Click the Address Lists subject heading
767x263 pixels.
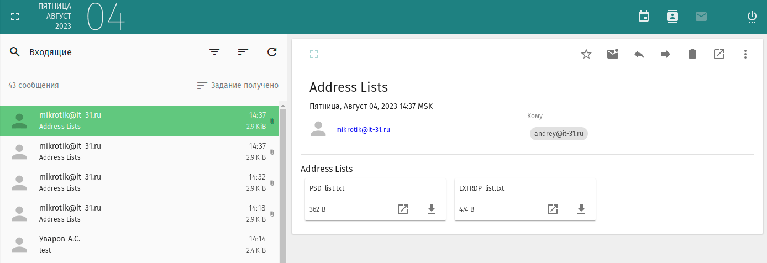pyautogui.click(x=349, y=87)
